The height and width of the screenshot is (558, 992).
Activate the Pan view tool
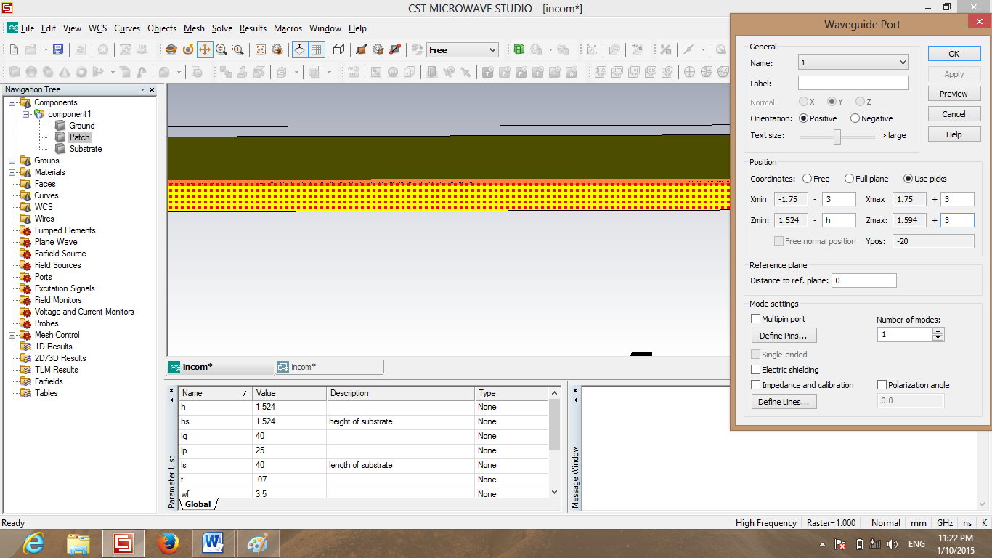point(205,49)
